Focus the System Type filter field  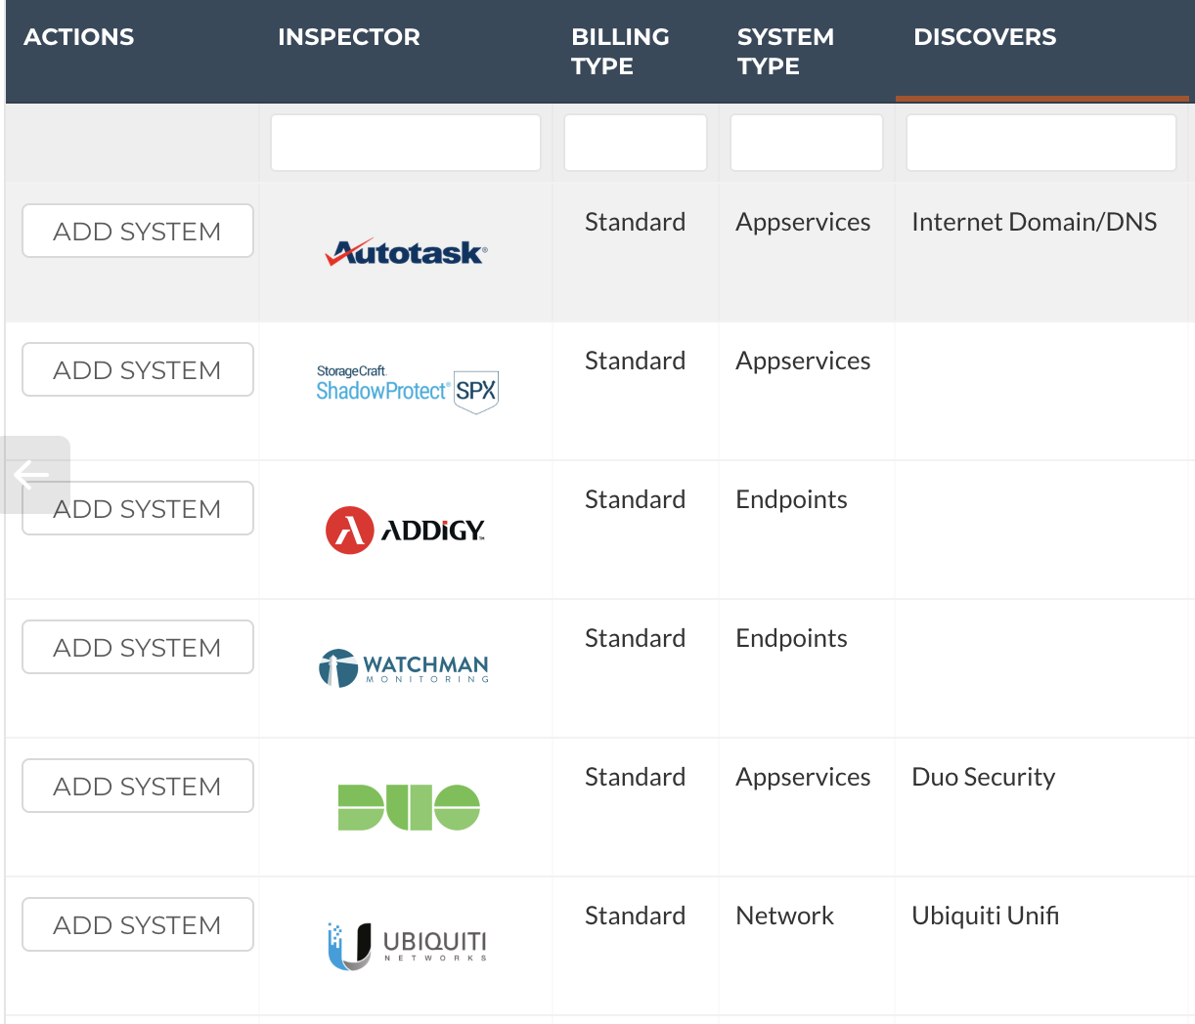click(x=807, y=143)
